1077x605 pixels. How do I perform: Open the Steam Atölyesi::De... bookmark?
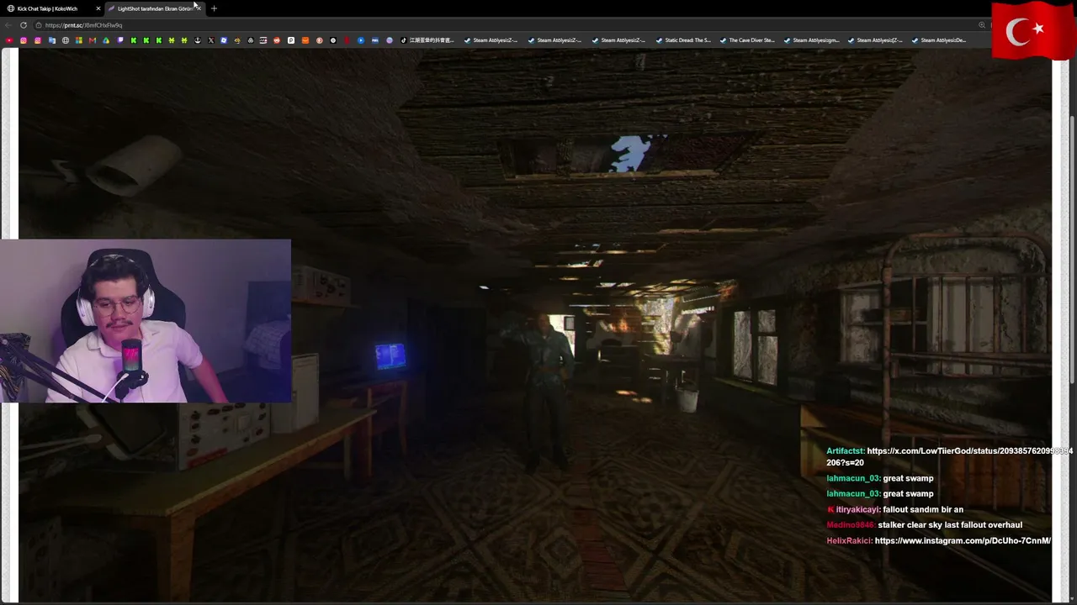click(x=939, y=40)
